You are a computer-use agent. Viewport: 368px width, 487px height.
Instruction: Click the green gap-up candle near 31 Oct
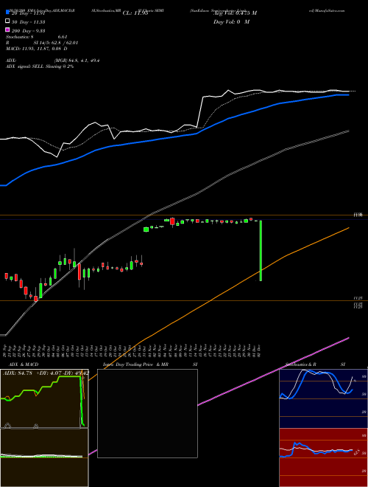point(146,229)
